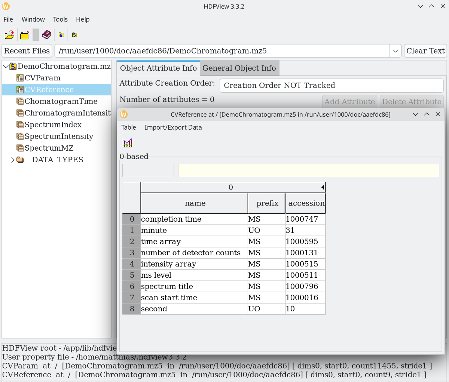Click the Recent Files button
The image size is (449, 382).
point(27,51)
